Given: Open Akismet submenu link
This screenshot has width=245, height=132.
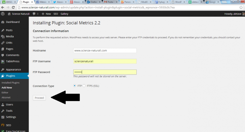Looking at the screenshot, I should tap(6, 98).
